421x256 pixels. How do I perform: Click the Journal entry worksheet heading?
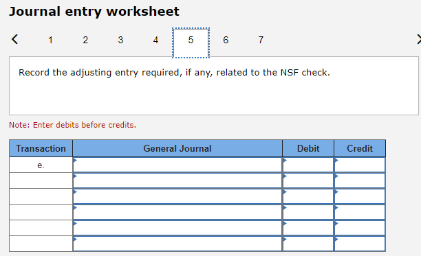point(94,12)
